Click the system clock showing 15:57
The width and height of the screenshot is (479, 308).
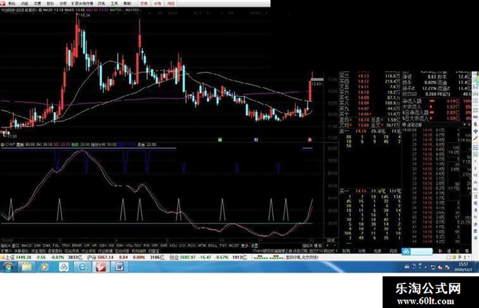[463, 265]
